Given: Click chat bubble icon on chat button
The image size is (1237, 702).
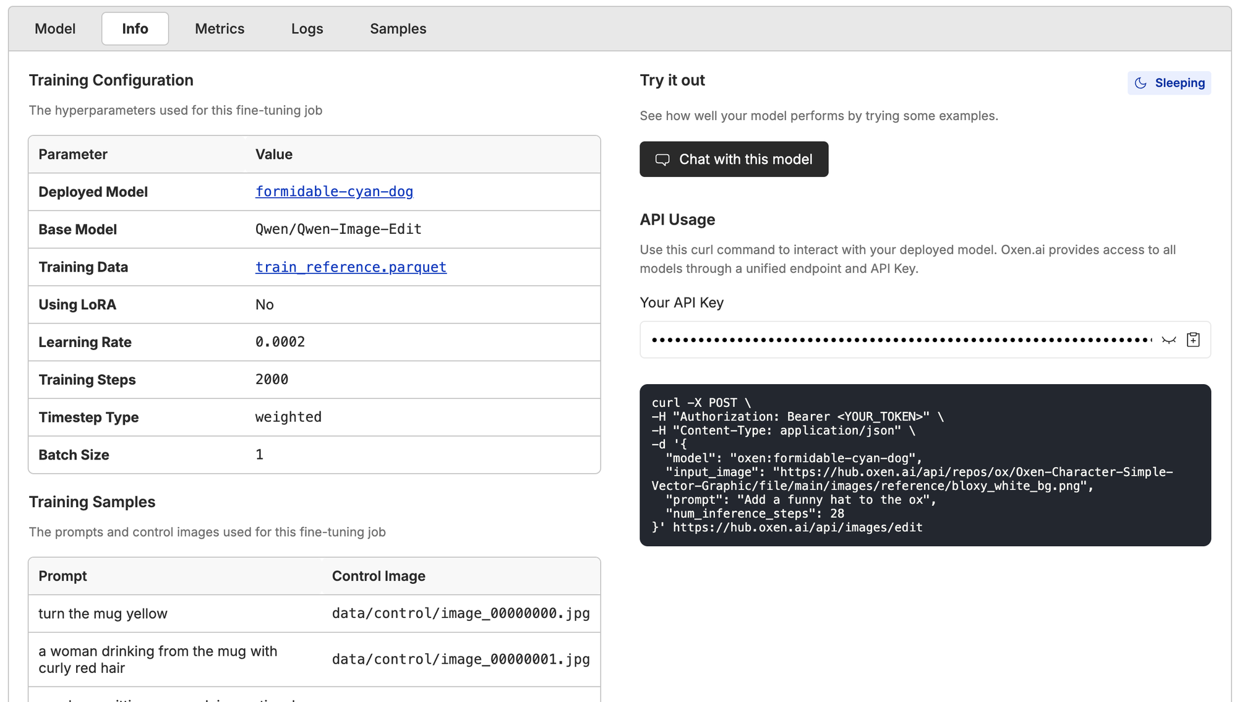Looking at the screenshot, I should tap(662, 160).
